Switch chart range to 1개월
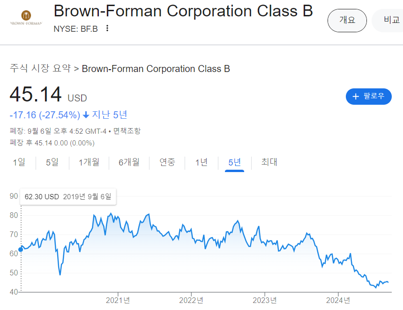This screenshot has height=310, width=403. (x=89, y=162)
